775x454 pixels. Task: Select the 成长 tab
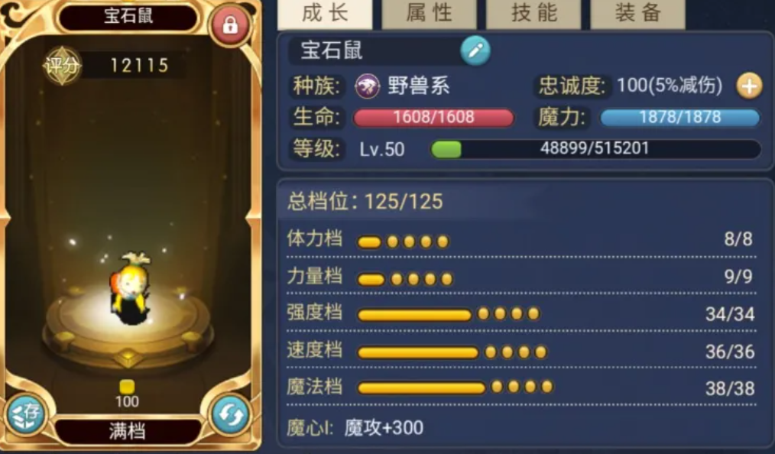[x=325, y=14]
